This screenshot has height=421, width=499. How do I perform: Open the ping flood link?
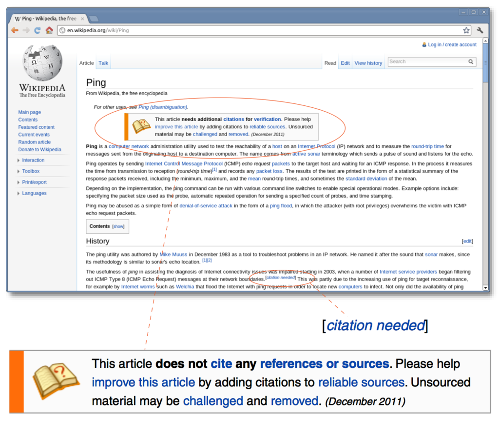click(281, 205)
